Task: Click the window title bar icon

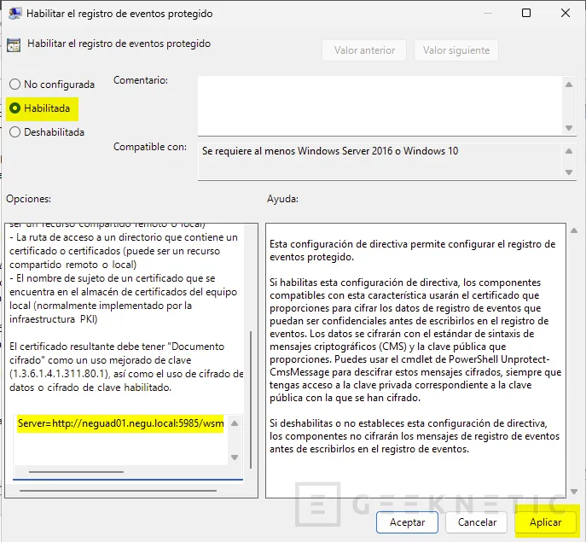Action: point(15,14)
